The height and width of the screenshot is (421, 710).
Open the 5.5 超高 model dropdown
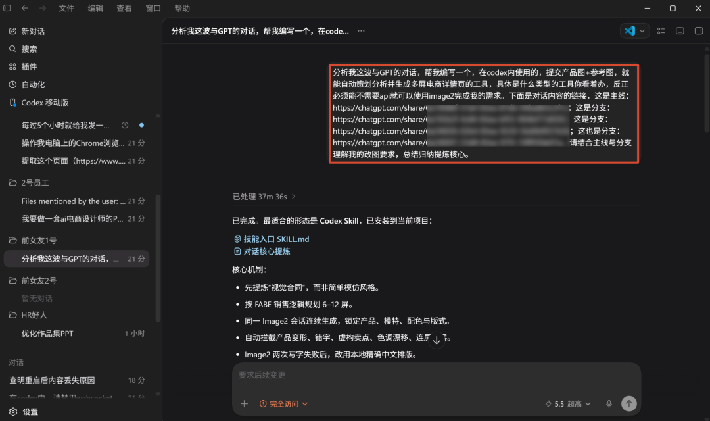coord(568,404)
